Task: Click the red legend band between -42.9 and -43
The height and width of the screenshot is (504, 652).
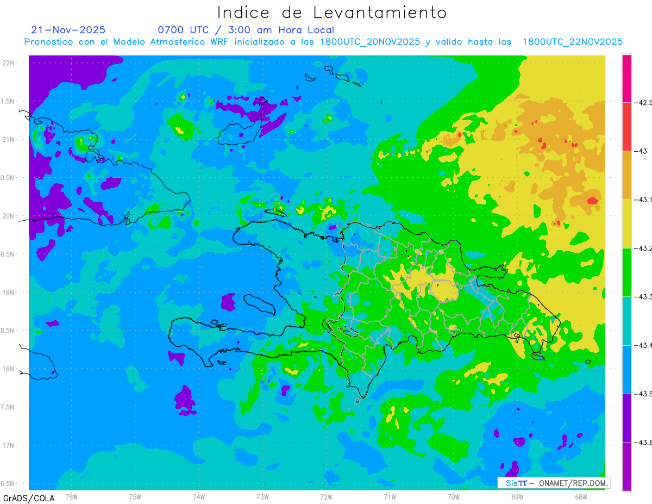Action: coord(626,127)
